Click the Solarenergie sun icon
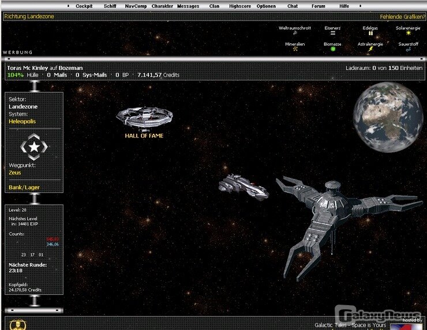Screen dimensions: 427x330 point(409,33)
